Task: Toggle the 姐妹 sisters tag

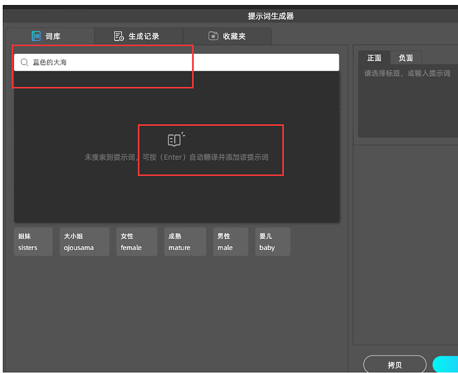Action: click(33, 242)
